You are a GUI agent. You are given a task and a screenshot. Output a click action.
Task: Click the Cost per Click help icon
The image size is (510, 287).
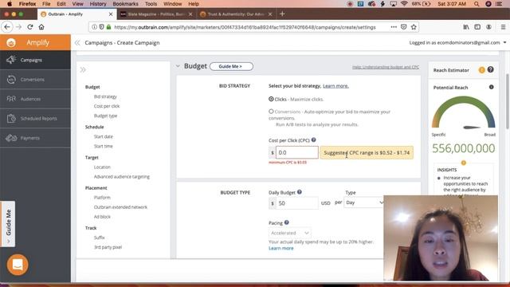coord(313,140)
